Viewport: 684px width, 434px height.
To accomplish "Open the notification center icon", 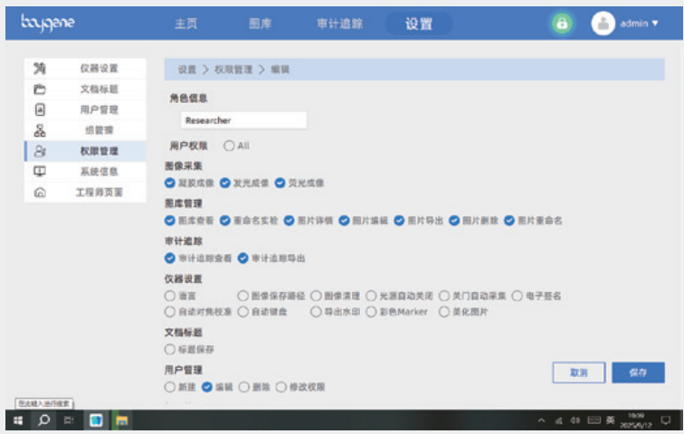I will [x=665, y=420].
